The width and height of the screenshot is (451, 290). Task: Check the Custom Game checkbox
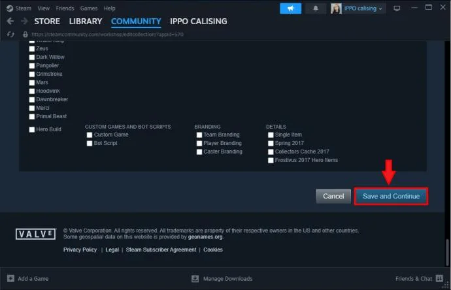pos(90,135)
